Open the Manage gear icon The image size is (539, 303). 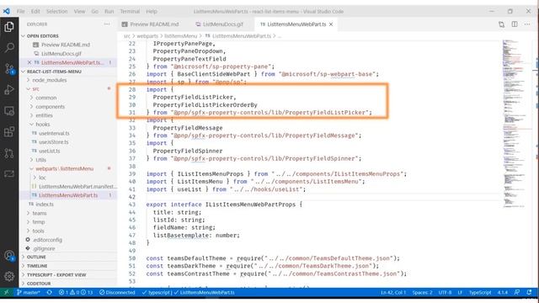click(9, 276)
